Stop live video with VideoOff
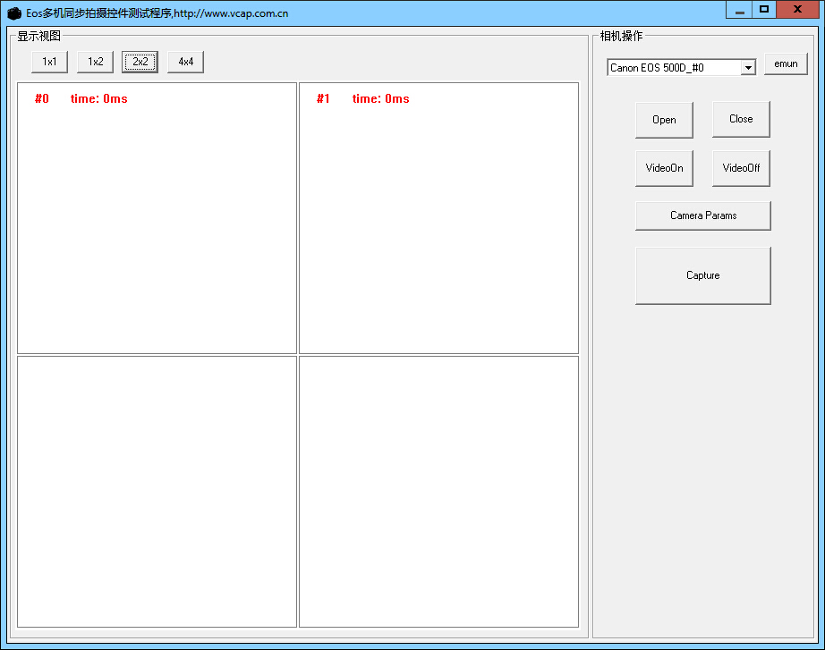Screen dimensions: 825x650 tap(741, 168)
